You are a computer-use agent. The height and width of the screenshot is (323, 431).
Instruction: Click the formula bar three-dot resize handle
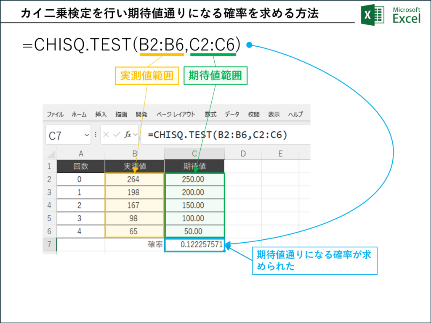pyautogui.click(x=96, y=134)
